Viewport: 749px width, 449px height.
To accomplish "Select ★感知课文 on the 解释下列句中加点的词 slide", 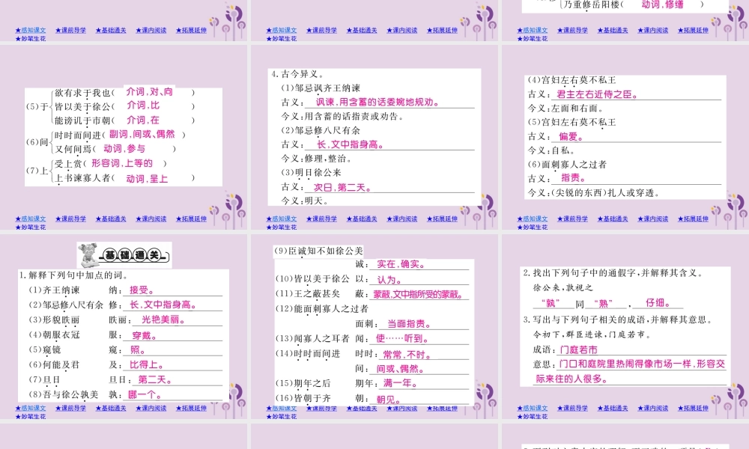I will point(31,409).
